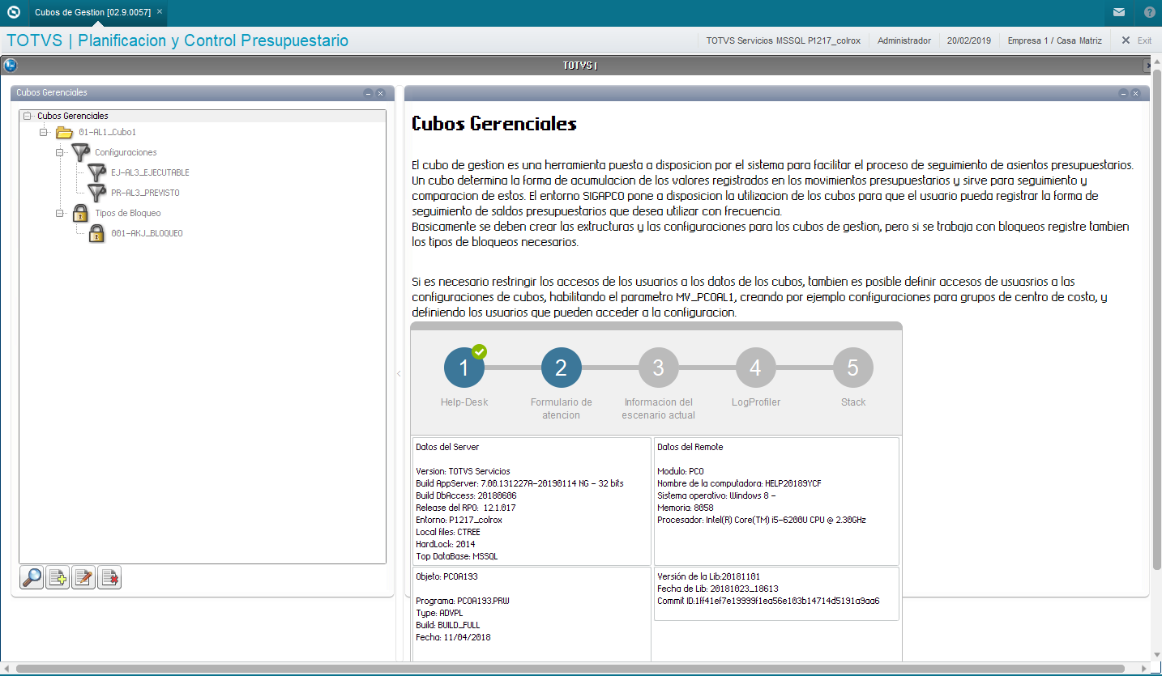Click the funnel icon of EJ-AL3_EJECUTABLE
The height and width of the screenshot is (676, 1162).
pyautogui.click(x=96, y=172)
